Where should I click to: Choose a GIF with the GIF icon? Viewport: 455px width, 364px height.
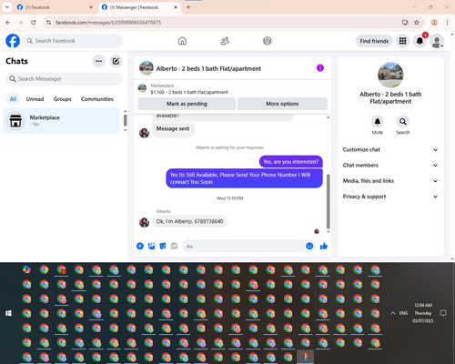tap(174, 246)
